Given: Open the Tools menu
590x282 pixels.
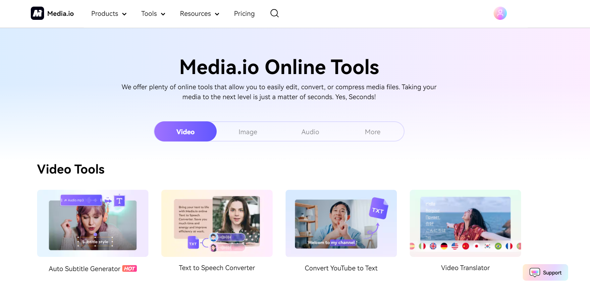Looking at the screenshot, I should [x=149, y=14].
